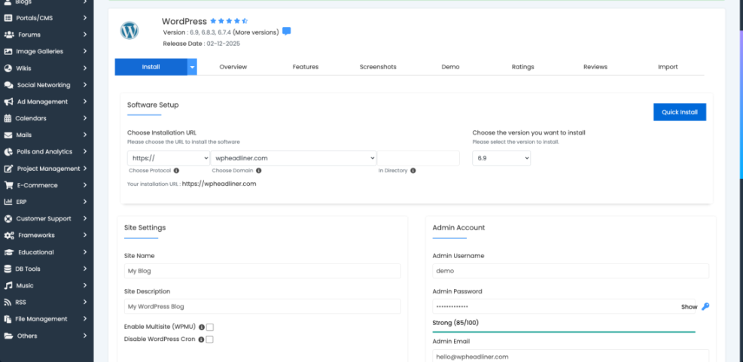Viewport: 743px width, 362px height.
Task: Open the https:// protocol dropdown
Action: click(169, 158)
